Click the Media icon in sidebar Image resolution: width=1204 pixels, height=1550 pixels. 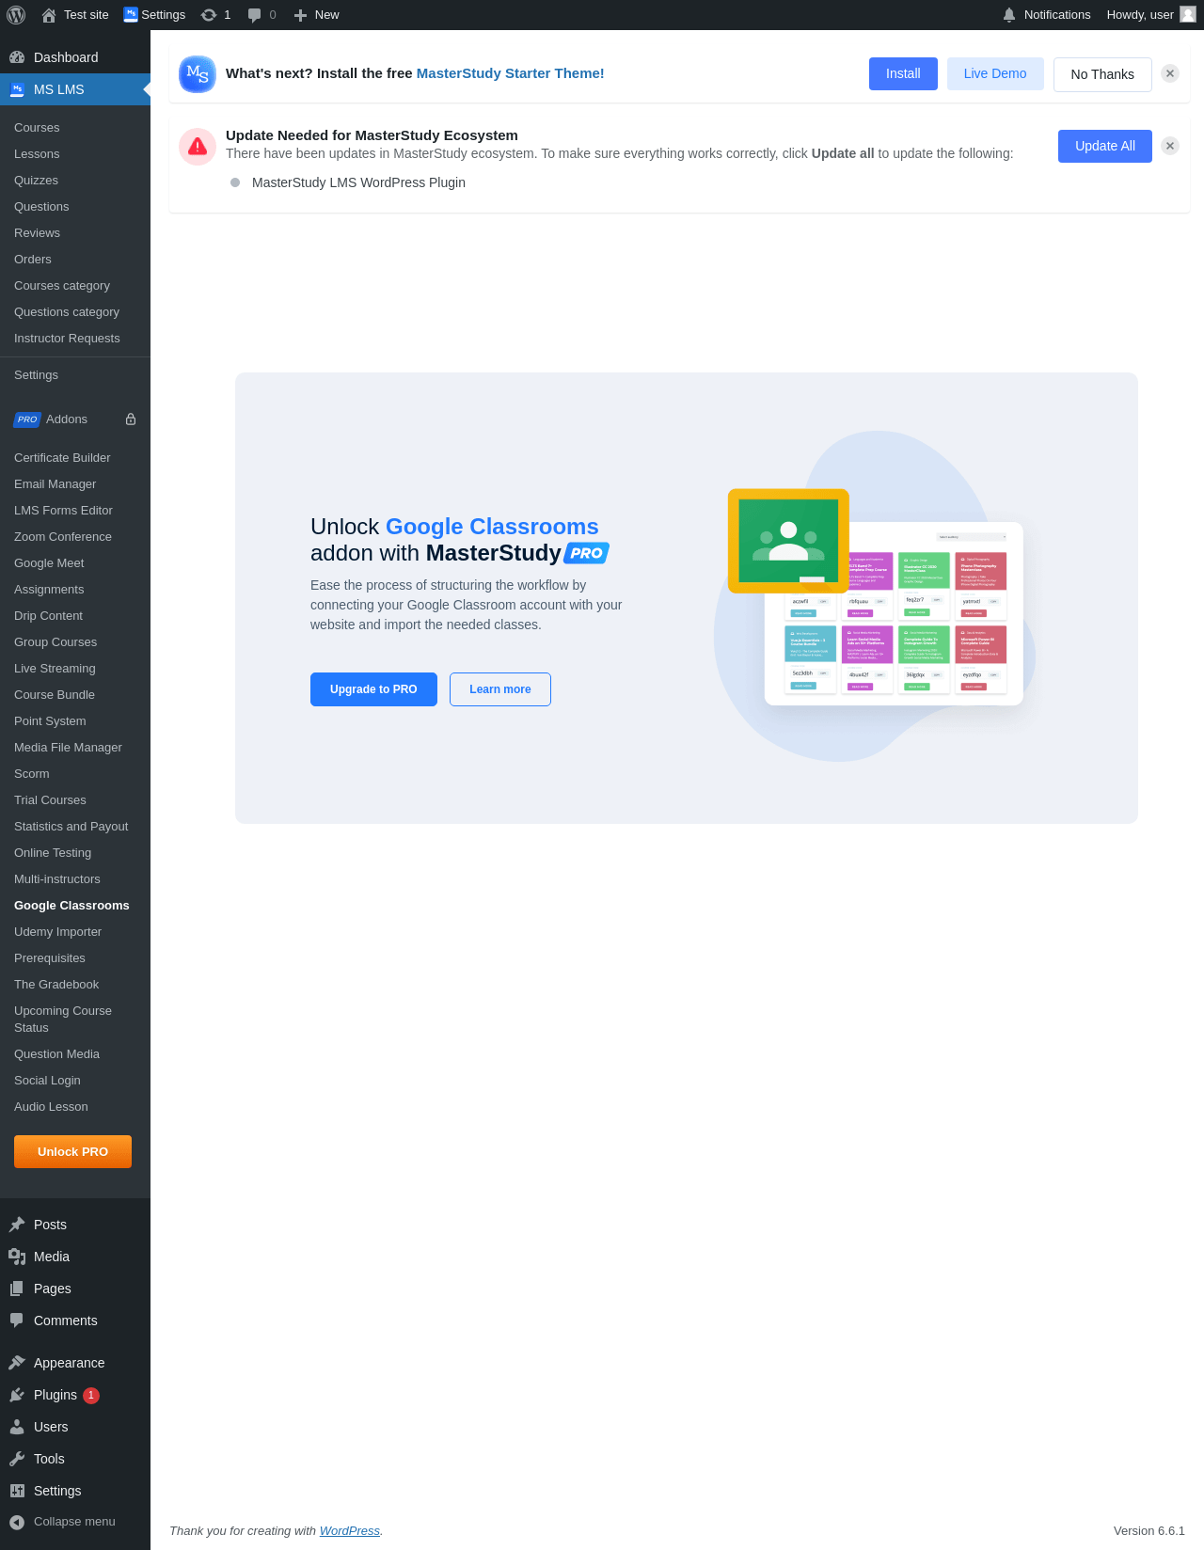point(17,1257)
